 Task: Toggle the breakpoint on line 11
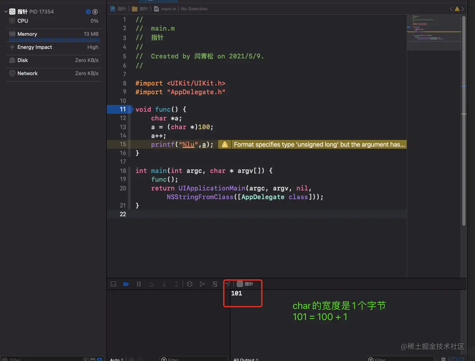(121, 109)
